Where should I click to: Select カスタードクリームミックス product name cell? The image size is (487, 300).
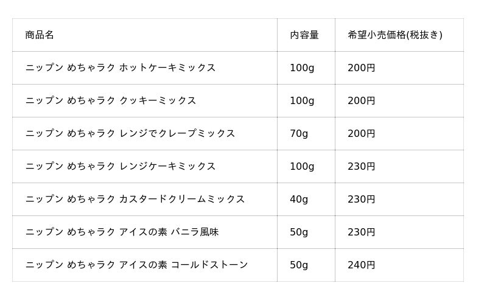pyautogui.click(x=135, y=200)
